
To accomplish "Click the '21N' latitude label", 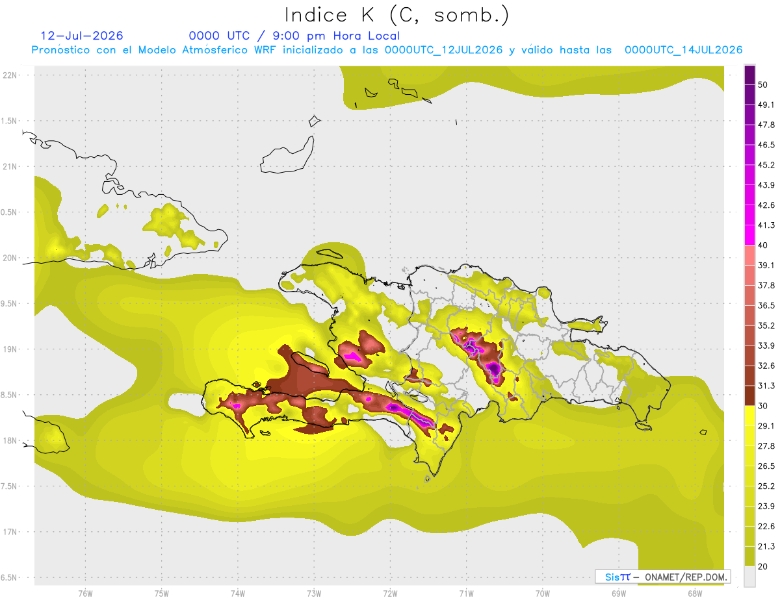I will coord(10,166).
